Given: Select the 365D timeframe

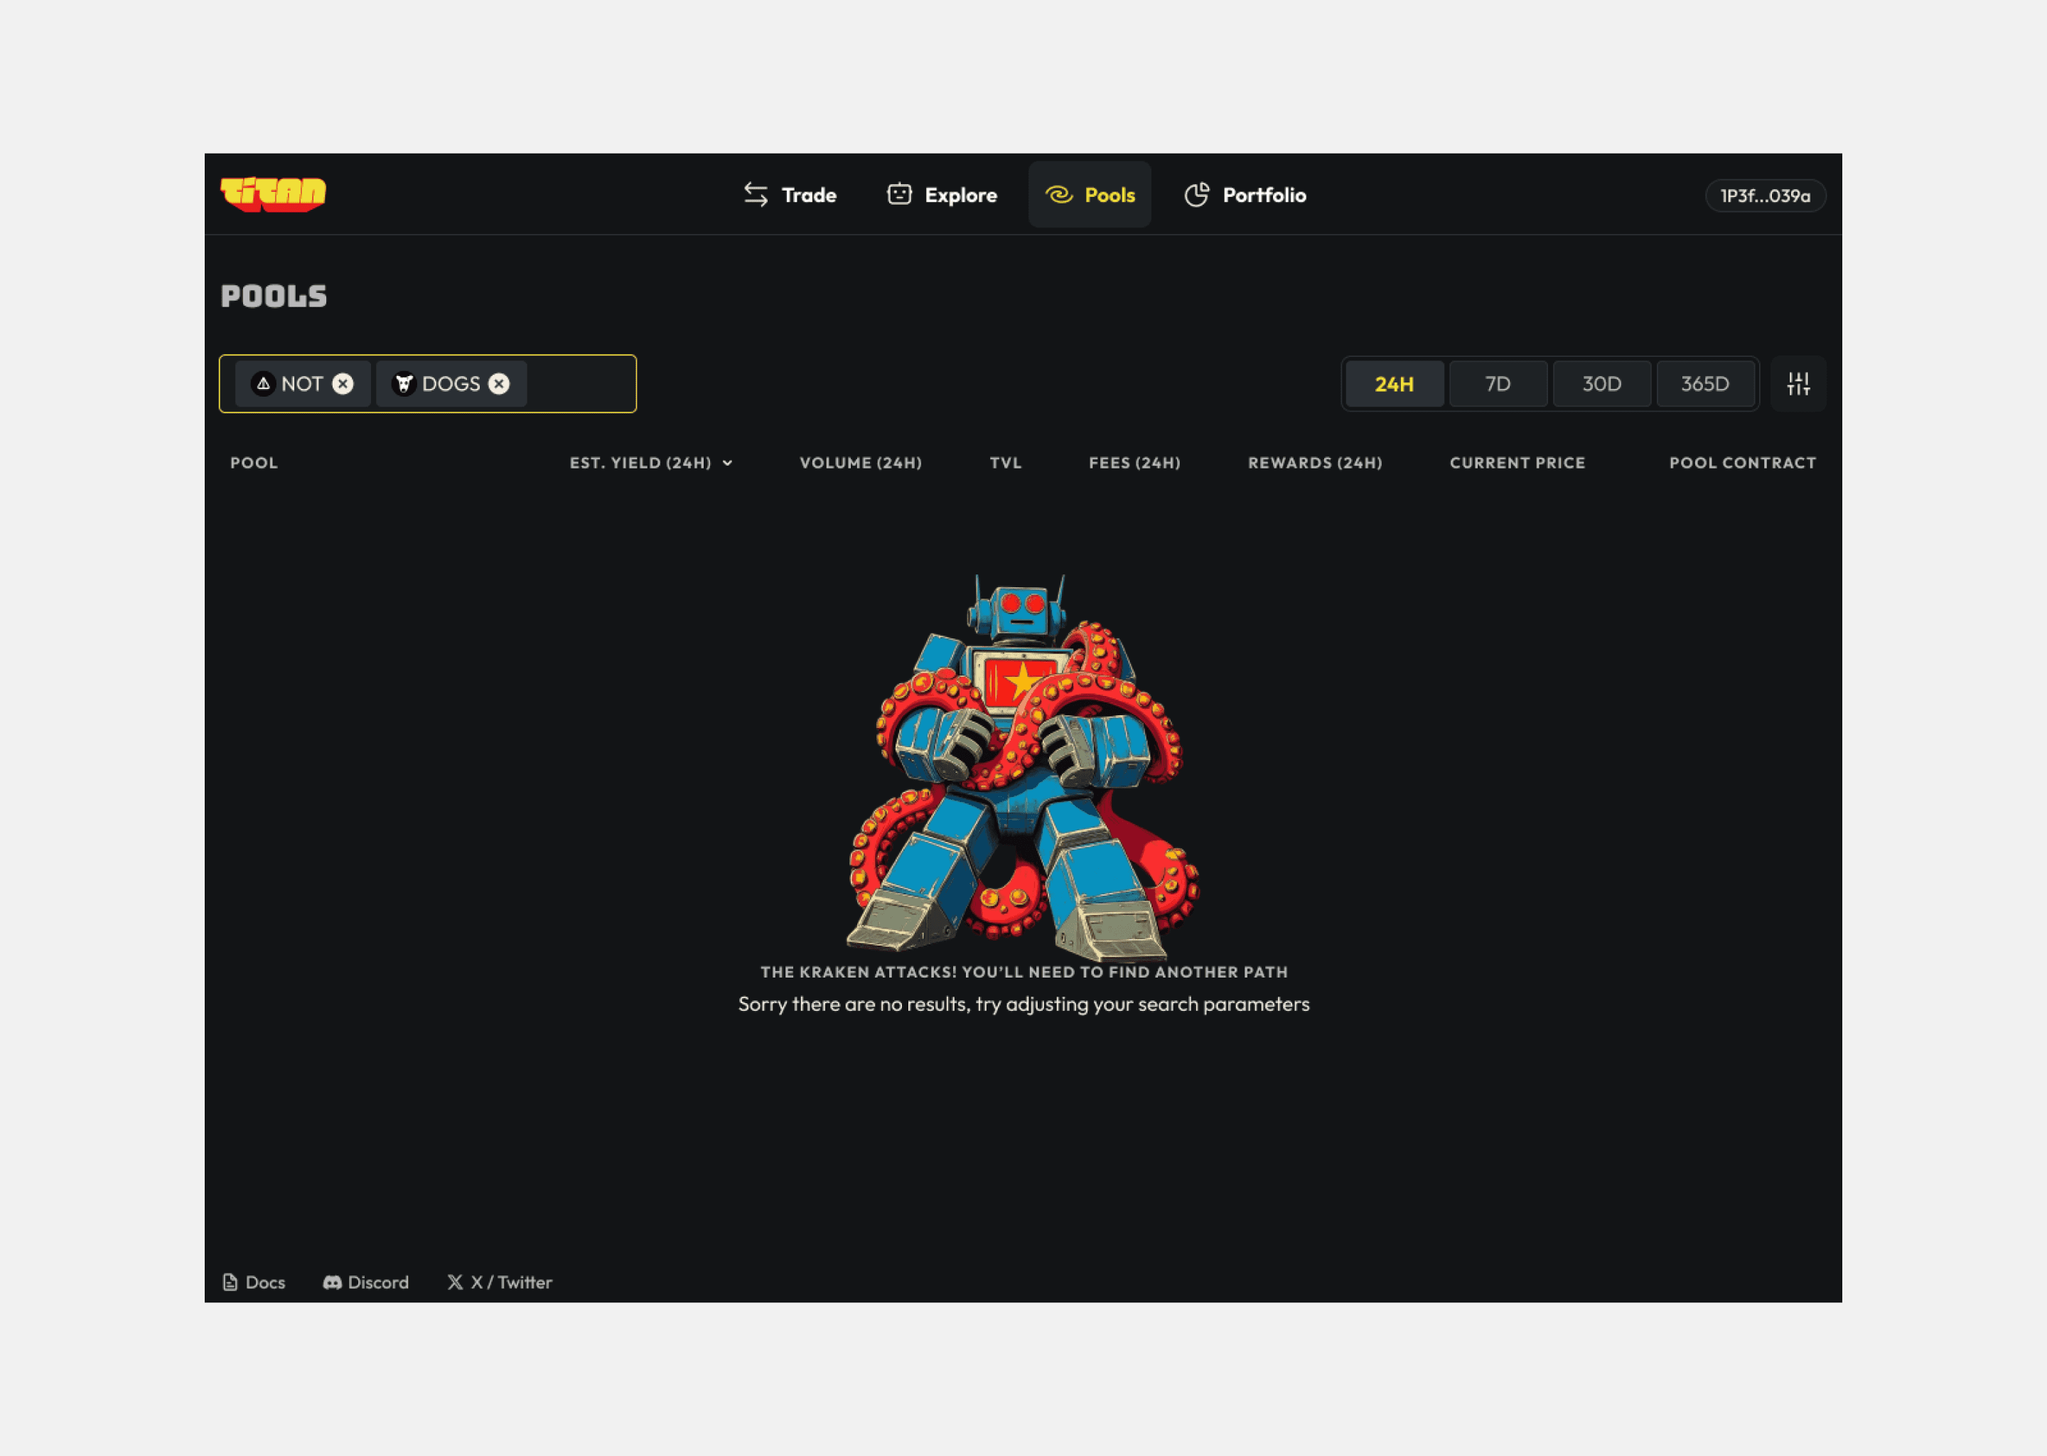Looking at the screenshot, I should click(1704, 384).
